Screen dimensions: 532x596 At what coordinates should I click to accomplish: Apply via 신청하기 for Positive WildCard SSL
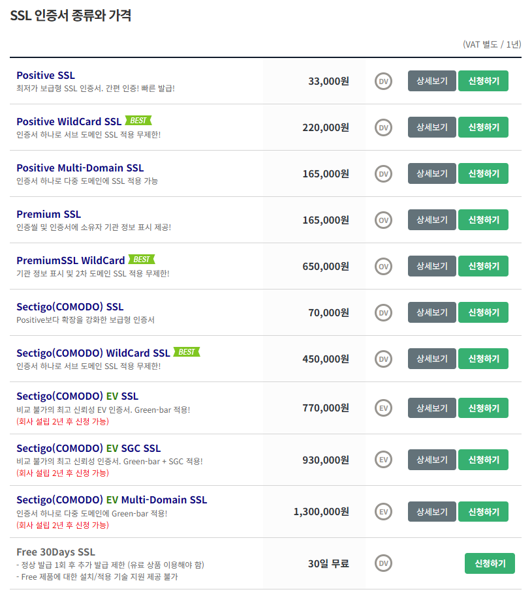coord(483,127)
